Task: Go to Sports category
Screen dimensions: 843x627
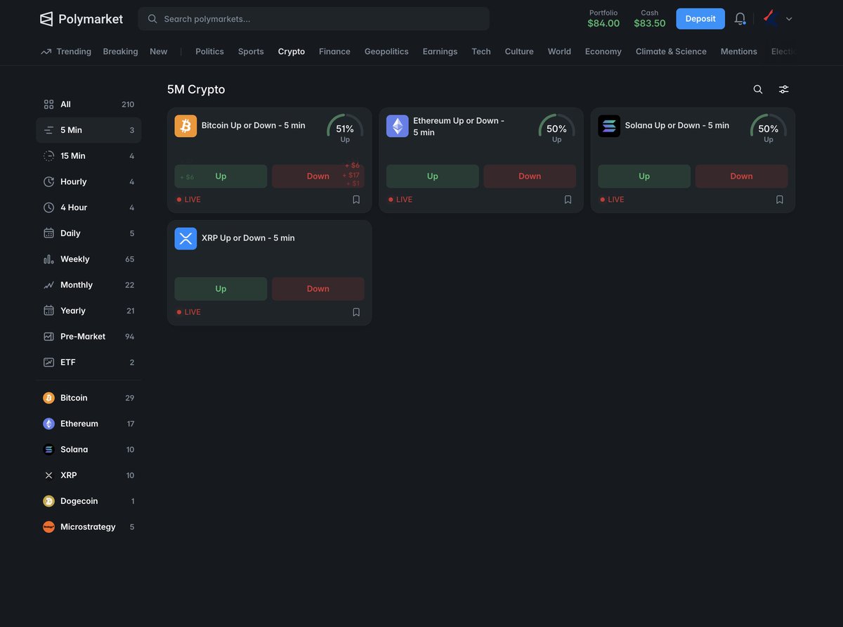Action: [251, 51]
